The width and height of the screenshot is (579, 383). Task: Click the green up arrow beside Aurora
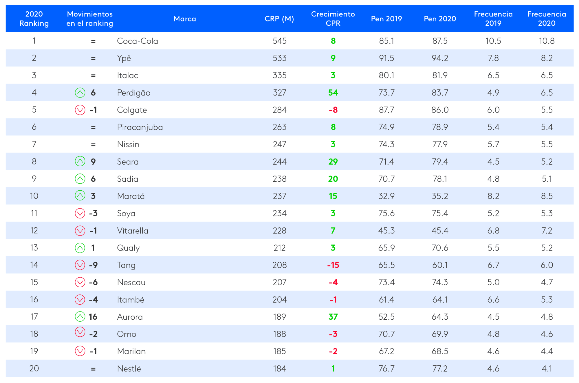click(80, 316)
